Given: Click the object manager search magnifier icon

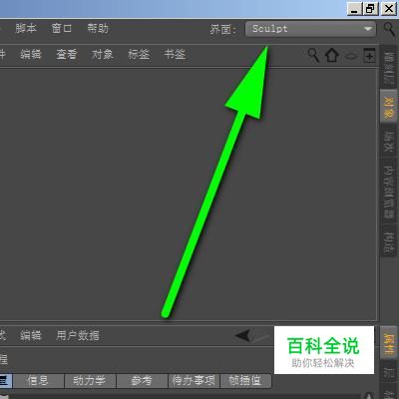Looking at the screenshot, I should click(313, 55).
